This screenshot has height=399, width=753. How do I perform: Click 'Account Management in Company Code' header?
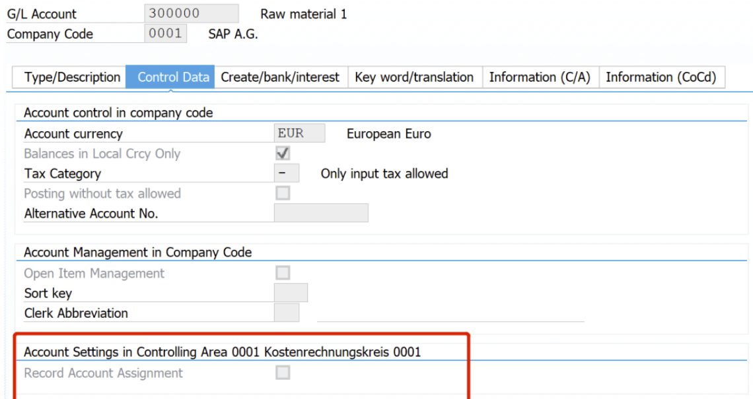click(138, 252)
